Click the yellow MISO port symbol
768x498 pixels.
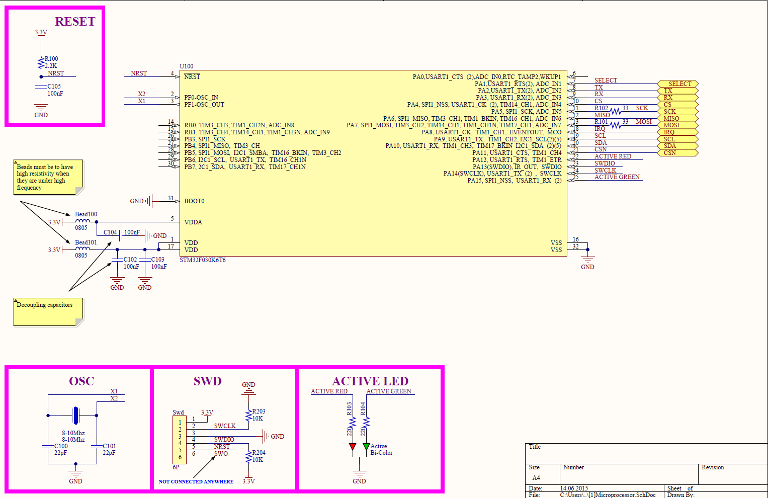click(x=678, y=119)
